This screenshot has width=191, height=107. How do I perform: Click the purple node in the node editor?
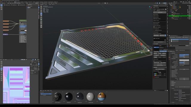pos(5,34)
